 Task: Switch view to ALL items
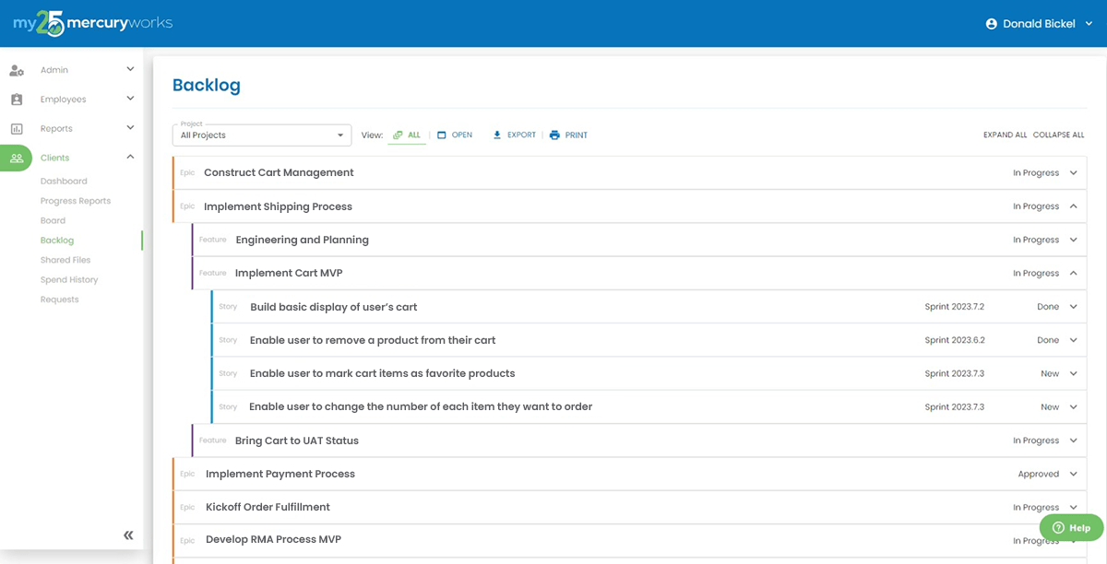coord(407,135)
